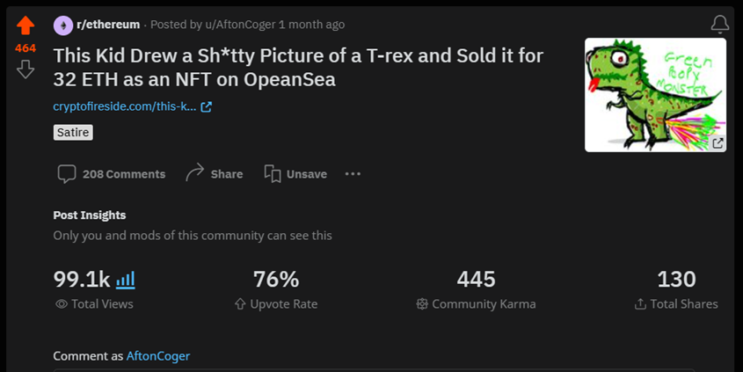Click the bookmark unsave icon

click(x=273, y=174)
